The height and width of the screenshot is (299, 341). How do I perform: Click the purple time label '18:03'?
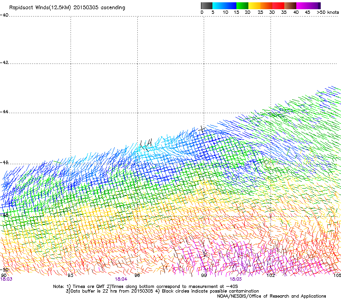pos(6,279)
